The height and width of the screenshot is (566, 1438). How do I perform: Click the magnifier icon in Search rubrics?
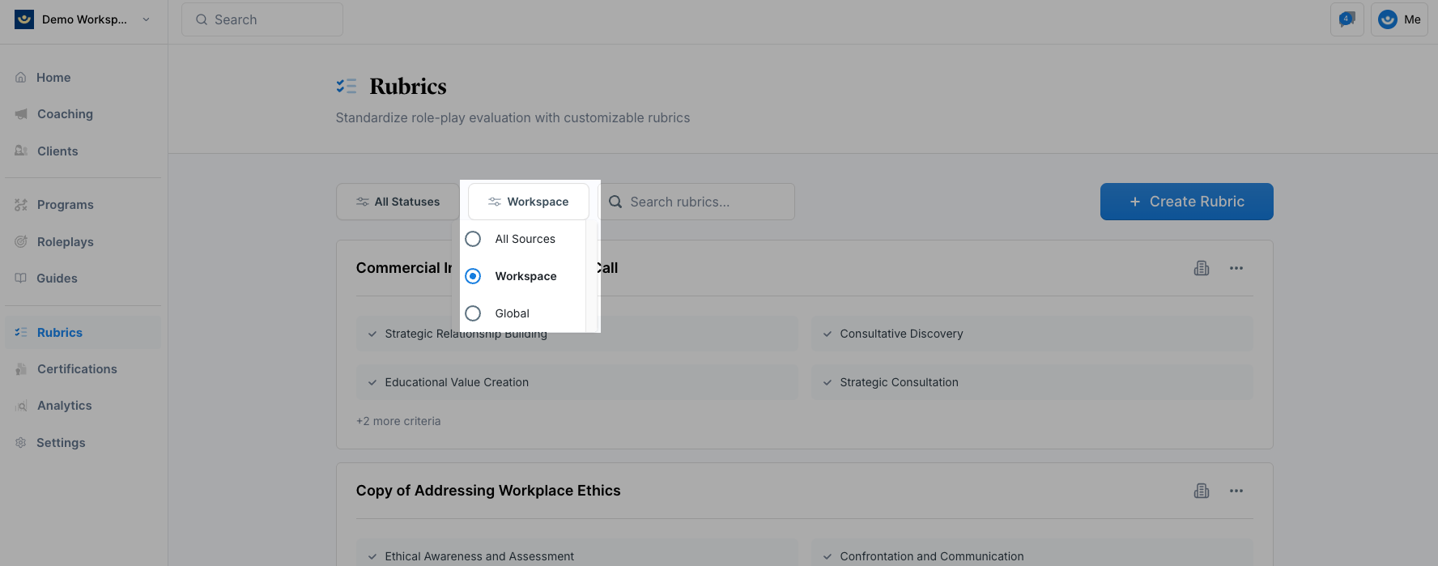[x=615, y=202]
